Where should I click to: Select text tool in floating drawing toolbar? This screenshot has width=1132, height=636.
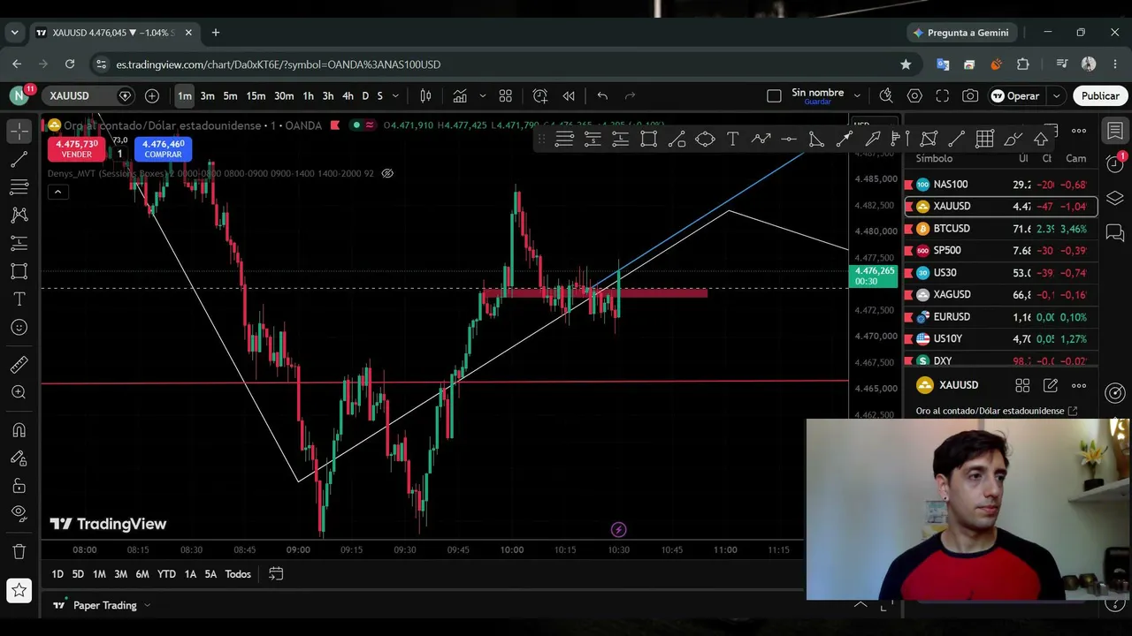pyautogui.click(x=733, y=139)
